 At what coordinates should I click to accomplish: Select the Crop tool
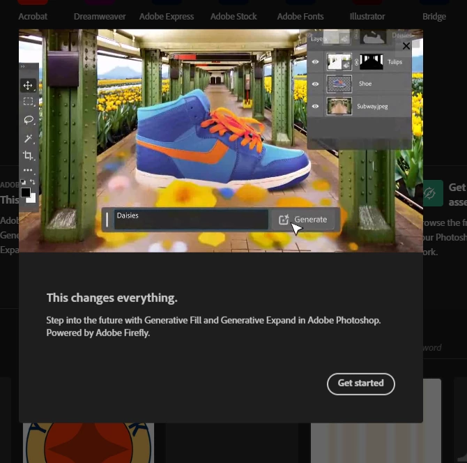pos(29,155)
